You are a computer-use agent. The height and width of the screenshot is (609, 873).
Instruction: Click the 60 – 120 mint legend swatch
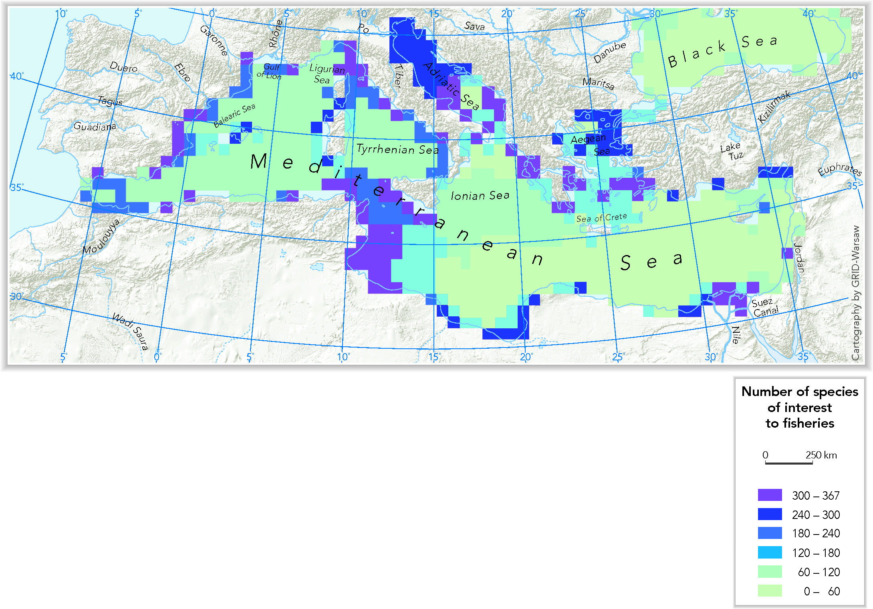[769, 572]
